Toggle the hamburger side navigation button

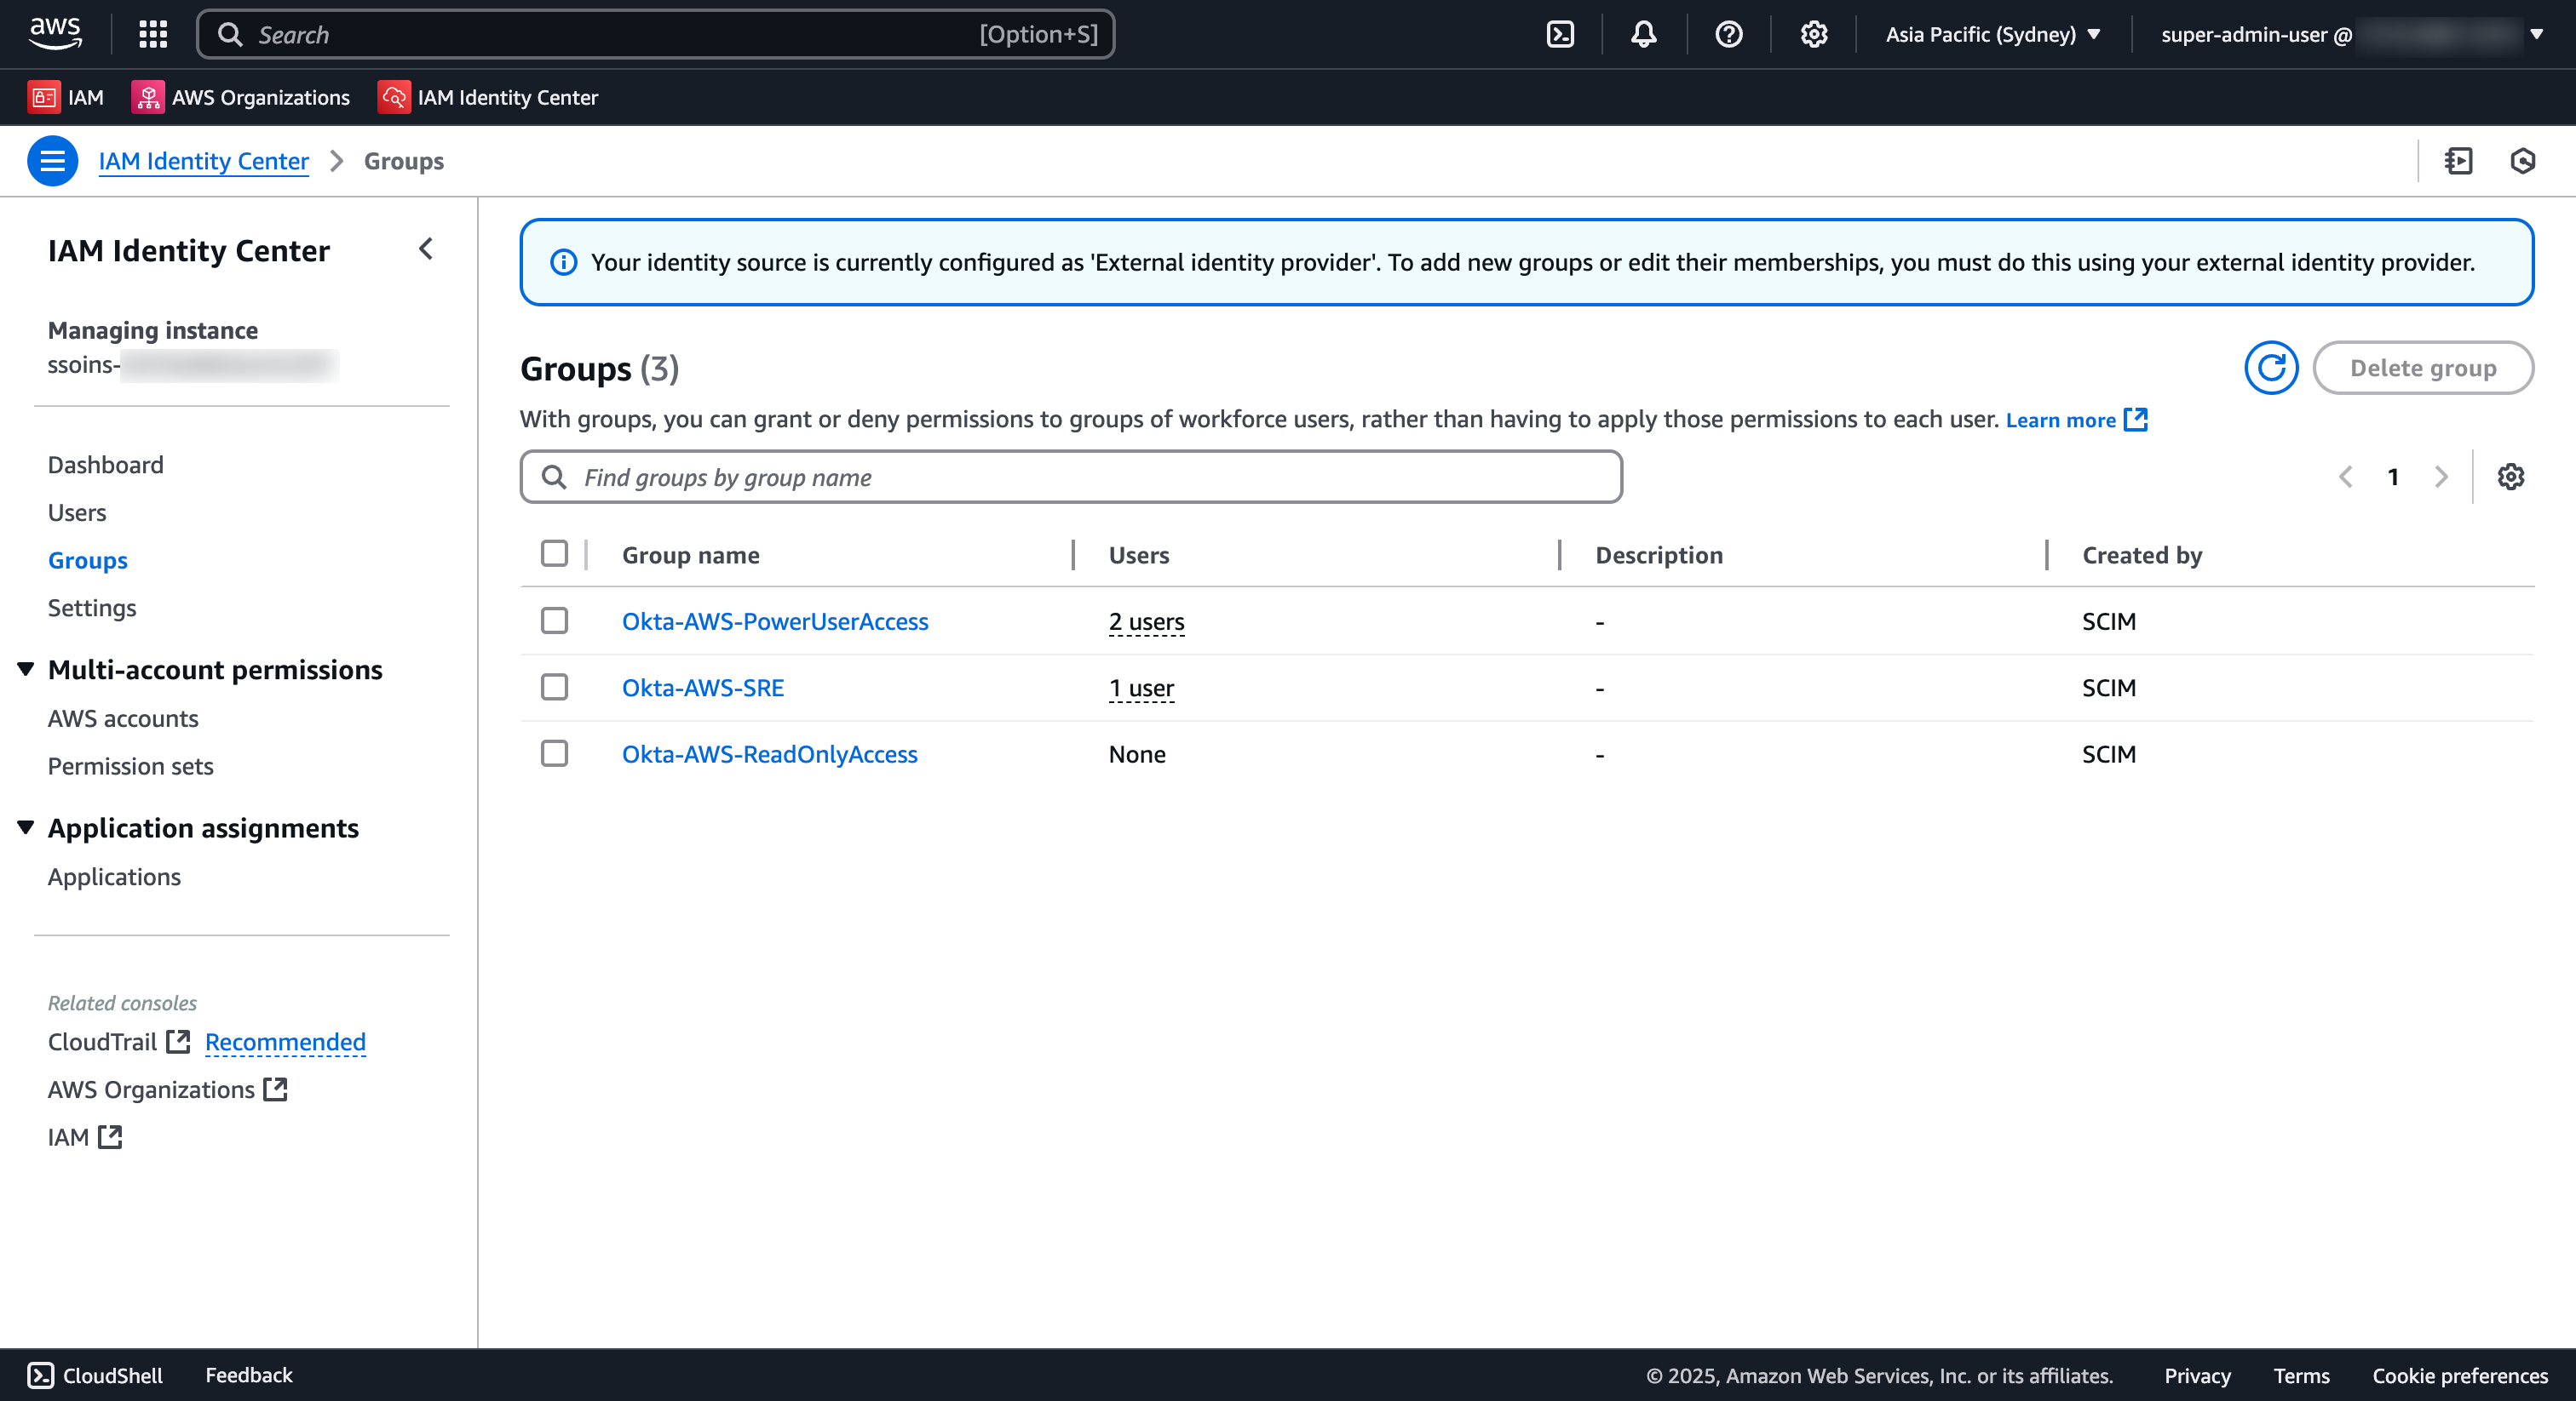click(52, 161)
